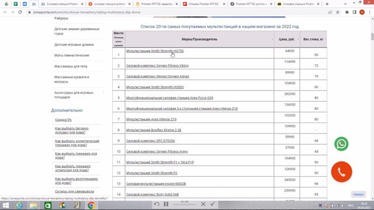This screenshot has height=210, width=374.
Task: Open 'Силовой комплекс Oxygen Fitness Viking' link
Action: (x=157, y=66)
